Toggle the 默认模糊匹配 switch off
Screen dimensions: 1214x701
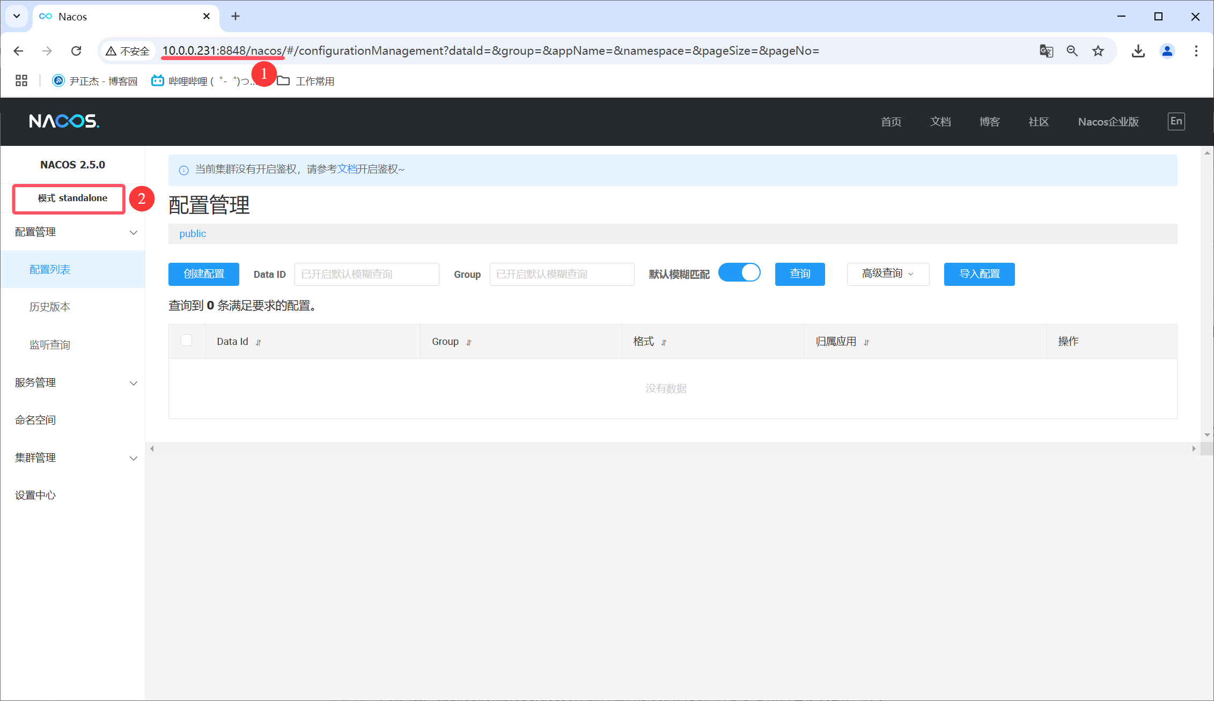pyautogui.click(x=739, y=273)
